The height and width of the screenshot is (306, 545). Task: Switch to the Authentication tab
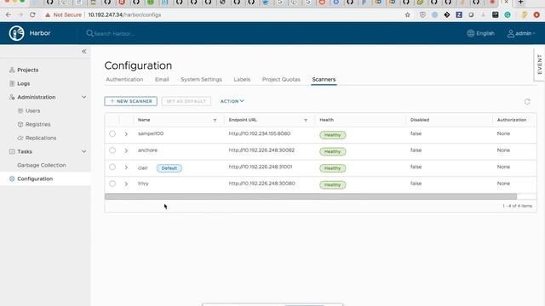tap(124, 79)
